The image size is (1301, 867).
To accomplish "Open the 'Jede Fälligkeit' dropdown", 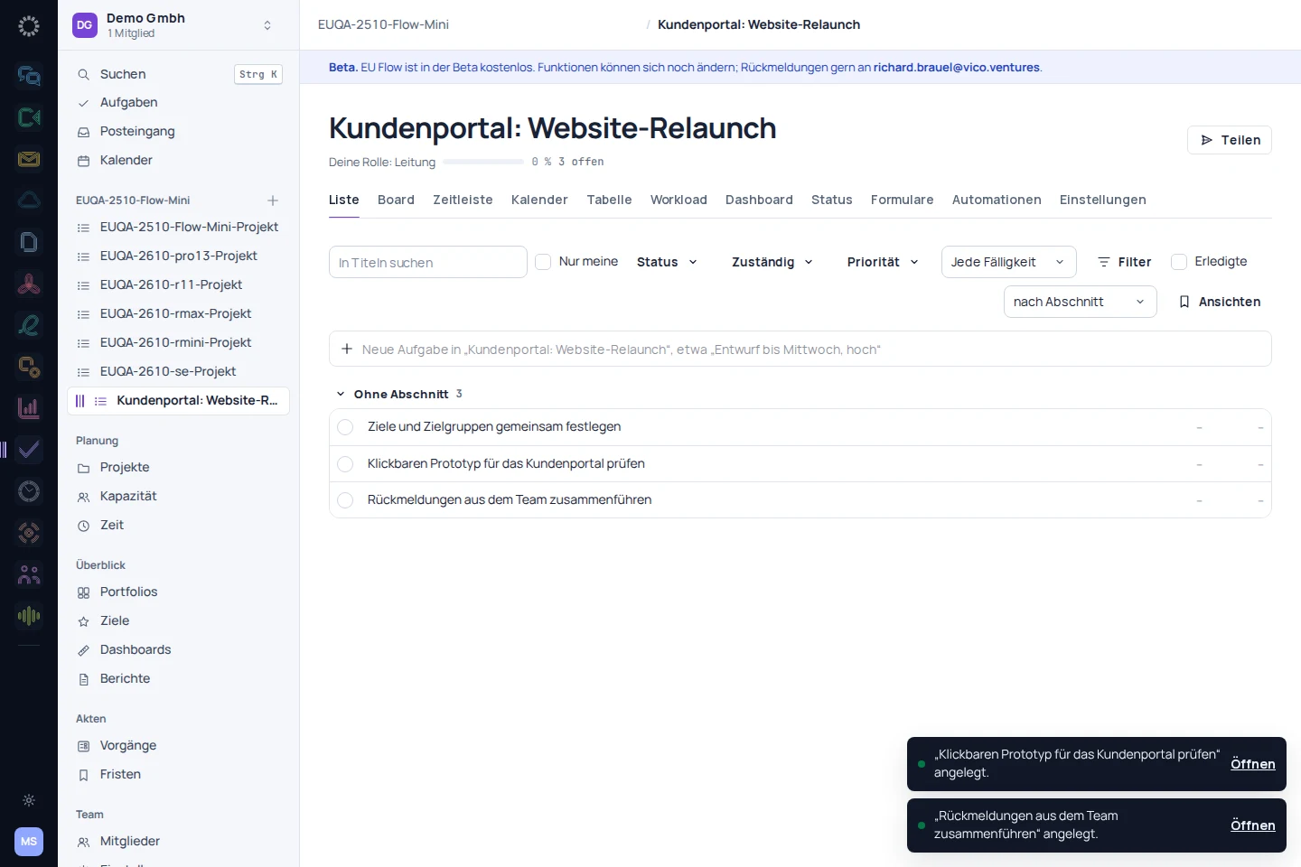I will pyautogui.click(x=1009, y=262).
